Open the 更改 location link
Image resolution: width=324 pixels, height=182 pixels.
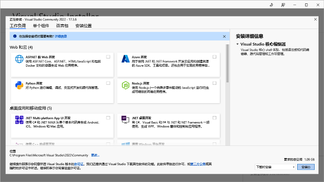coord(95,155)
